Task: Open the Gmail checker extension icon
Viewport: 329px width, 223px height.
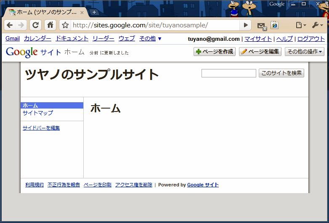Action: 261,26
